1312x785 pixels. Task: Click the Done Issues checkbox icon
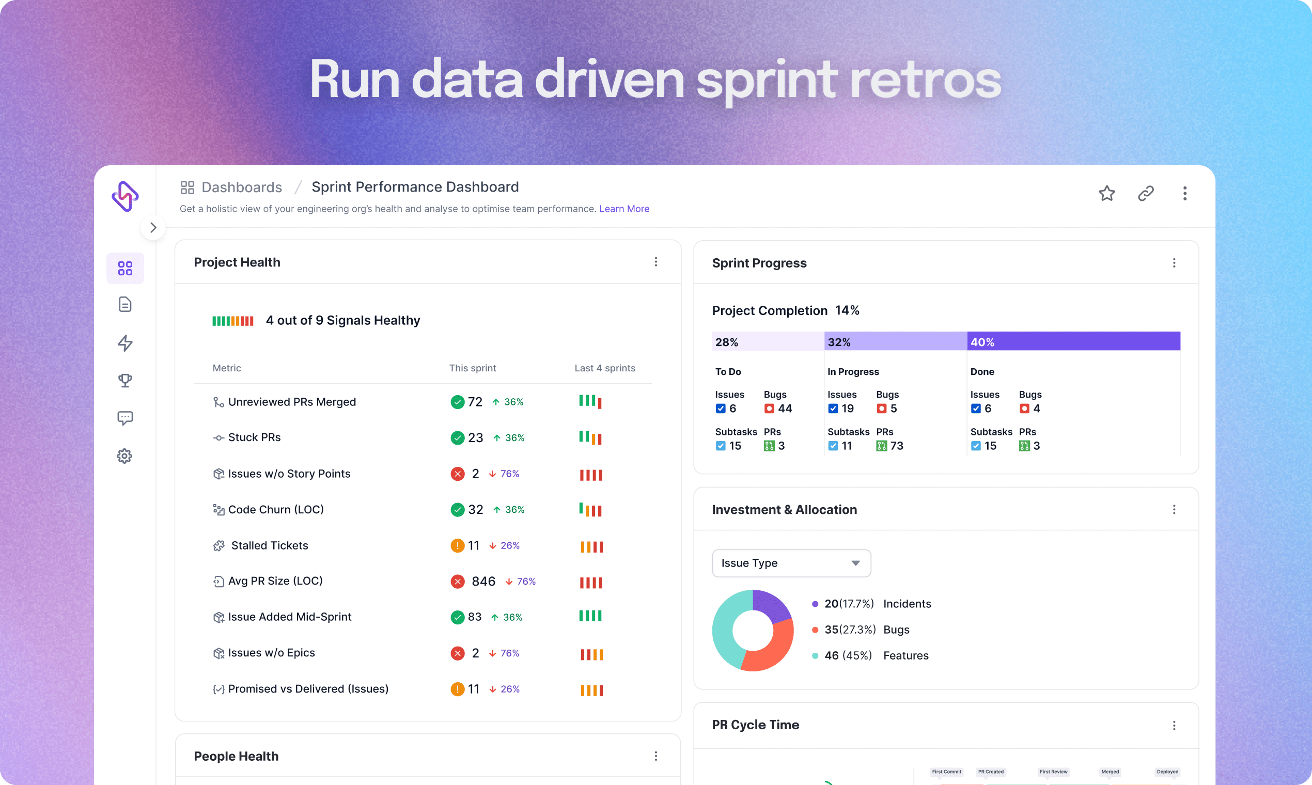[976, 409]
